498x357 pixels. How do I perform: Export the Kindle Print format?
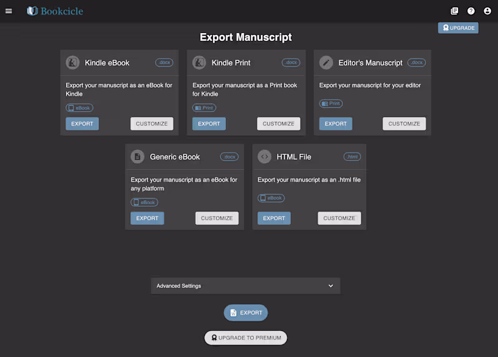click(209, 124)
